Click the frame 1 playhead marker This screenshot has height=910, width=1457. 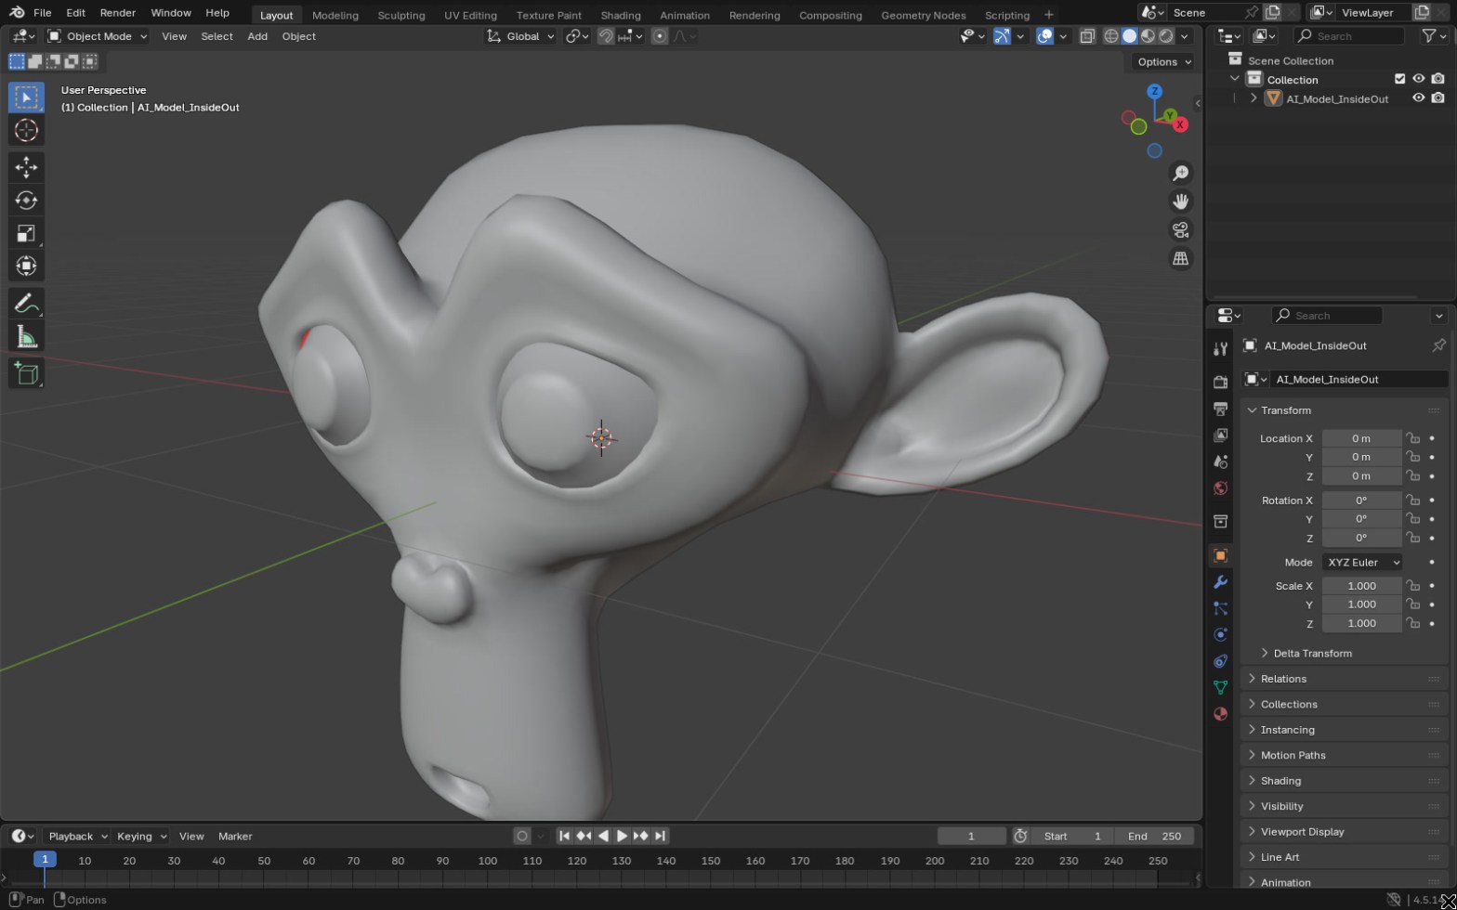(45, 861)
